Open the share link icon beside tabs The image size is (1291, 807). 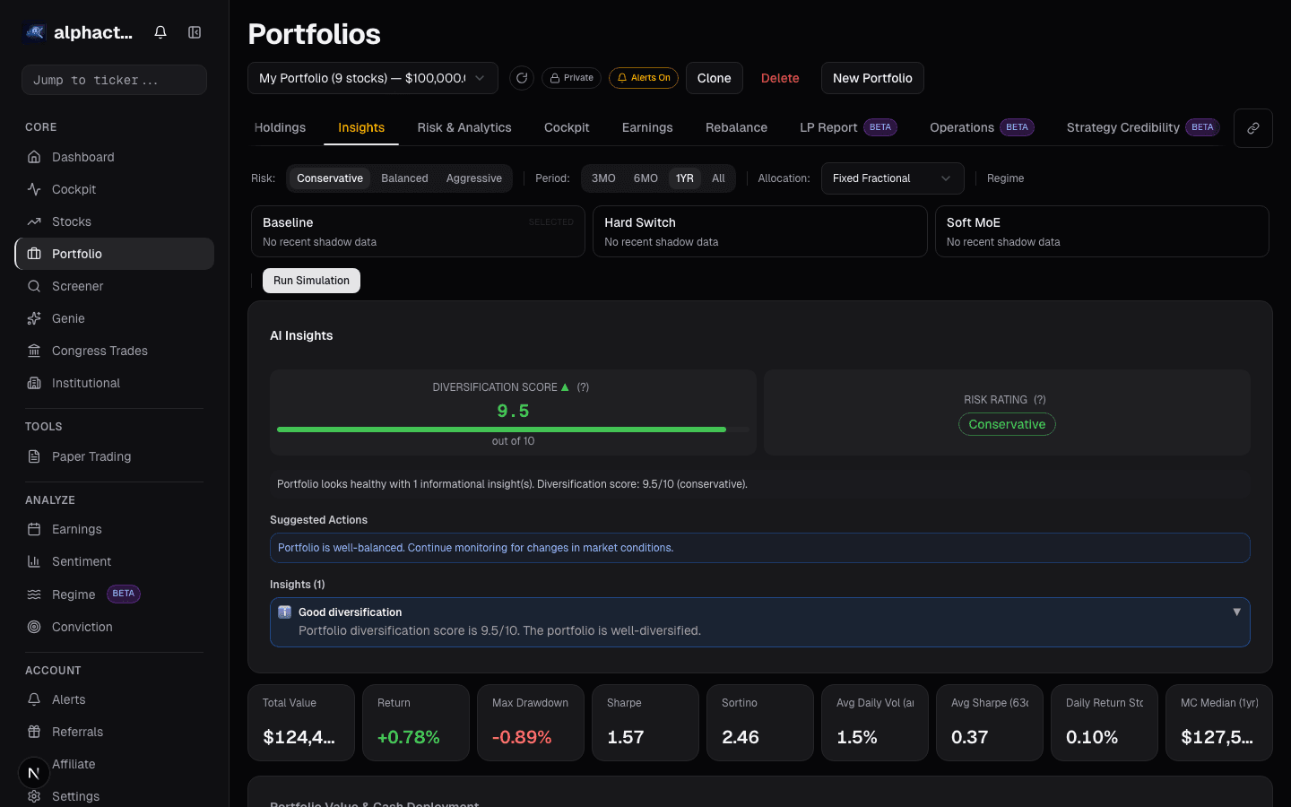pos(1252,127)
